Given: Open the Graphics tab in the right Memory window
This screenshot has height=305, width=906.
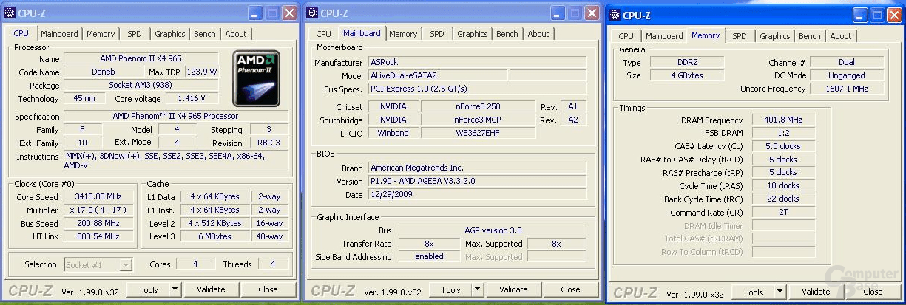Looking at the screenshot, I should (x=775, y=36).
